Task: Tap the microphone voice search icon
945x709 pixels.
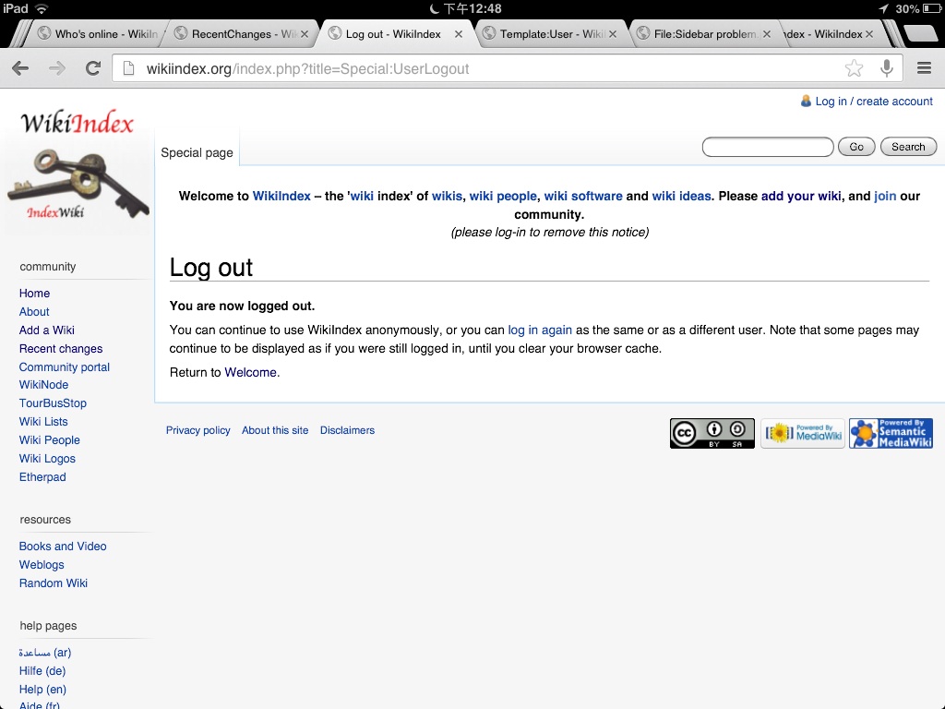Action: pyautogui.click(x=887, y=68)
